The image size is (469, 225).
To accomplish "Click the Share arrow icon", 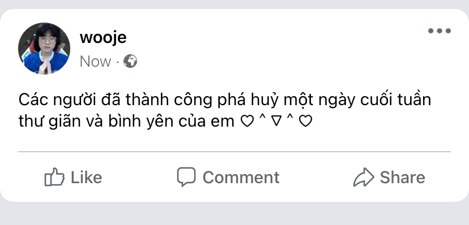I will pos(364,177).
